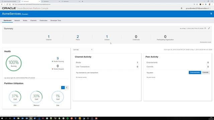Image resolution: width=214 pixels, height=120 pixels.
Task: Show top peers by Commits
Action: (x=205, y=72)
